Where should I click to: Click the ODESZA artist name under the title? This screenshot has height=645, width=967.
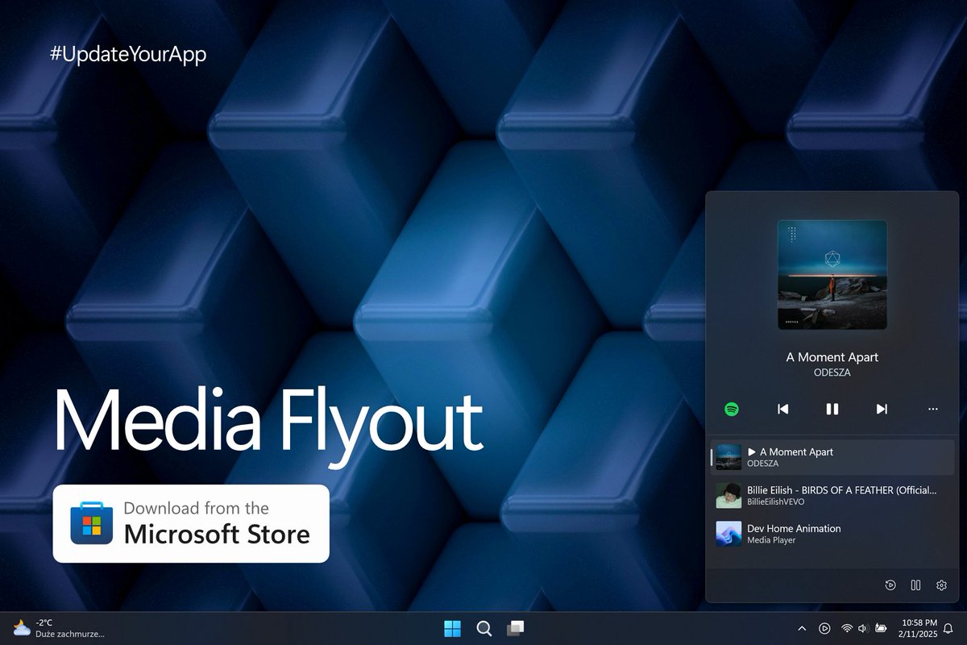click(x=832, y=372)
